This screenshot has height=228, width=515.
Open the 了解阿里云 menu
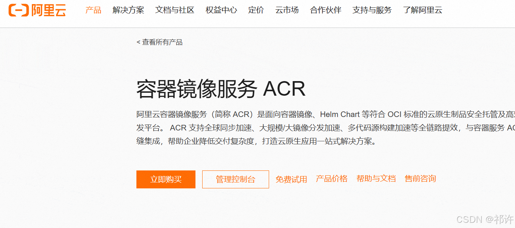point(423,10)
